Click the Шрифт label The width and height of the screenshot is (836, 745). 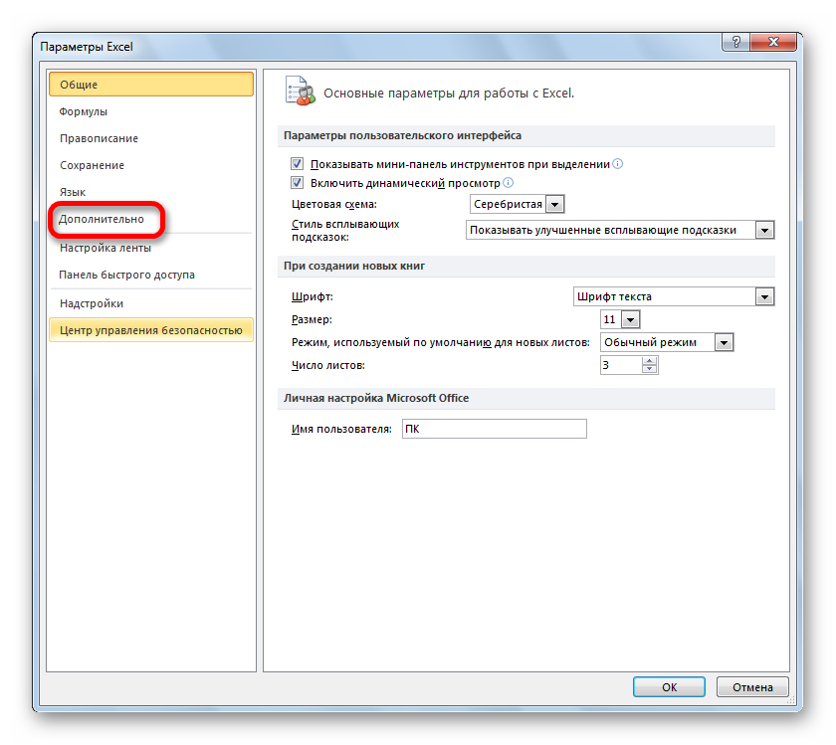point(312,296)
